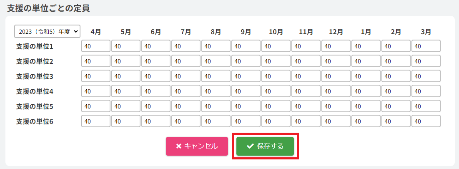Click the X icon on キャンセル
This screenshot has height=169, width=459.
[179, 146]
